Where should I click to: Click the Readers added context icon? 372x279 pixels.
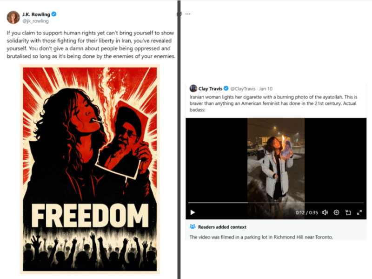pos(193,226)
